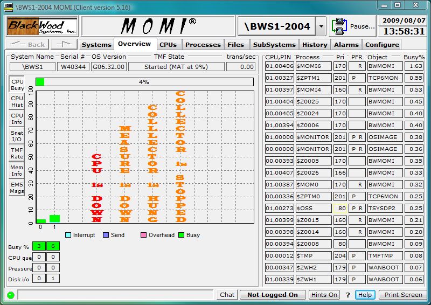Click the TMFTMP object cell
This screenshot has width=431, height=305.
point(385,255)
